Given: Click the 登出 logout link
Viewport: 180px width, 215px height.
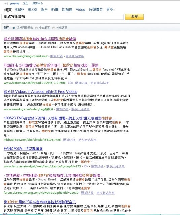Looking at the screenshot, I should pos(26,3).
